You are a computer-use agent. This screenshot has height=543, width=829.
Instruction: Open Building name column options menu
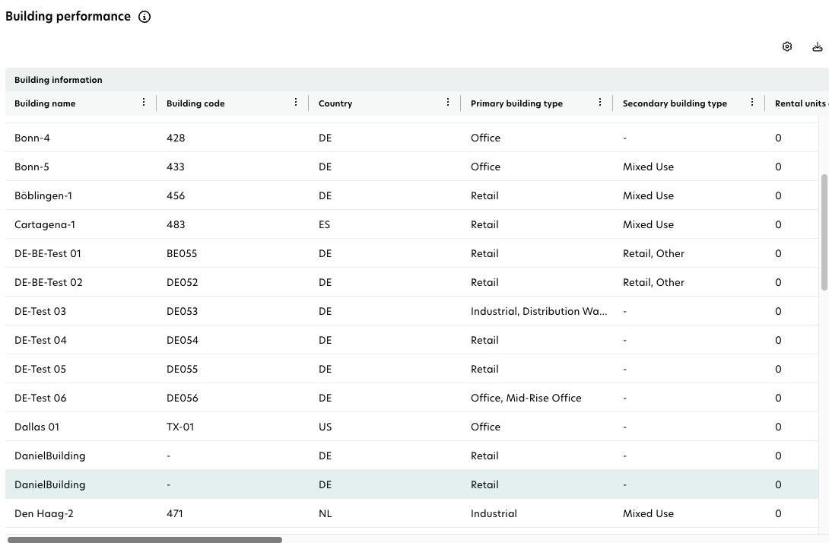pyautogui.click(x=144, y=102)
